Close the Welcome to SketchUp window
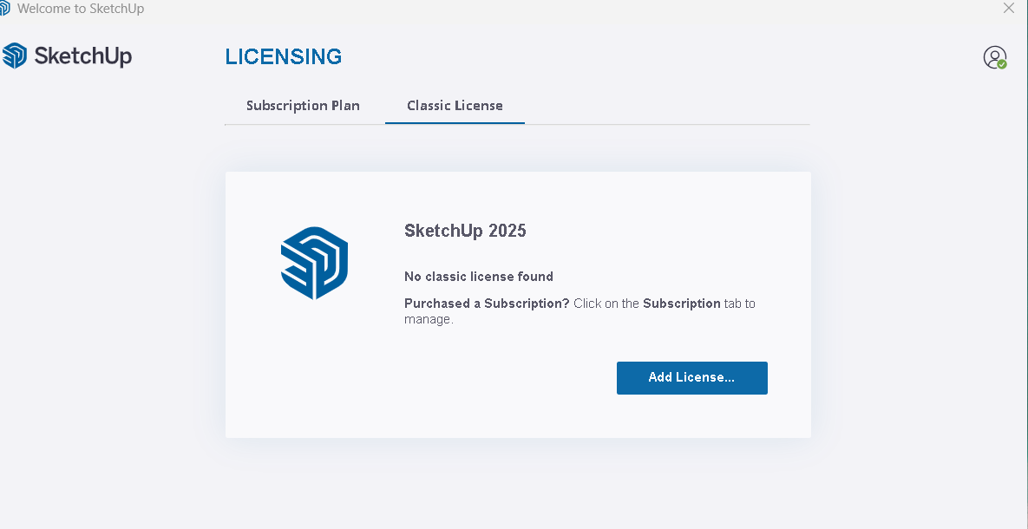The height and width of the screenshot is (529, 1028). click(x=1008, y=9)
